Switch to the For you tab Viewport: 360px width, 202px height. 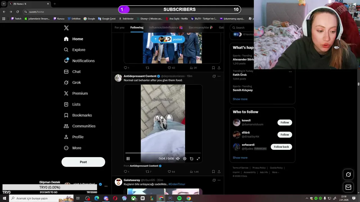(x=119, y=27)
